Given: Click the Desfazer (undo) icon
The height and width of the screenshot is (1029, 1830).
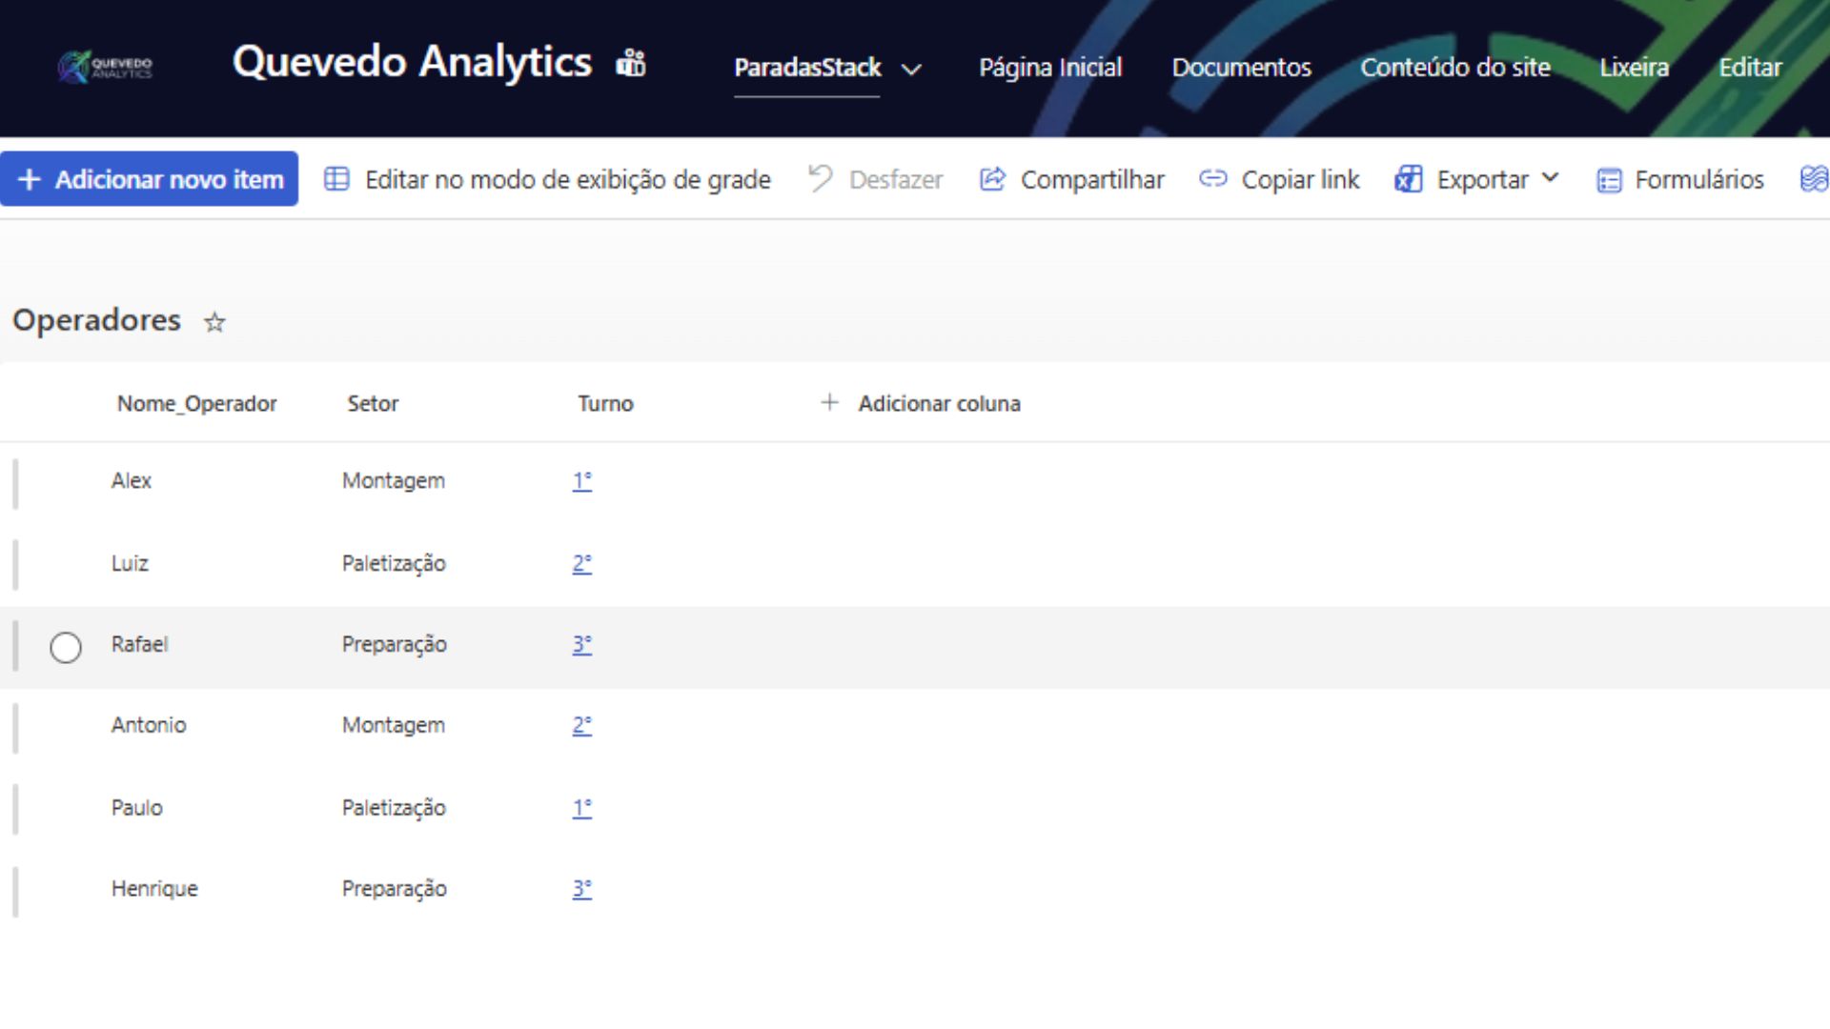Looking at the screenshot, I should [820, 179].
